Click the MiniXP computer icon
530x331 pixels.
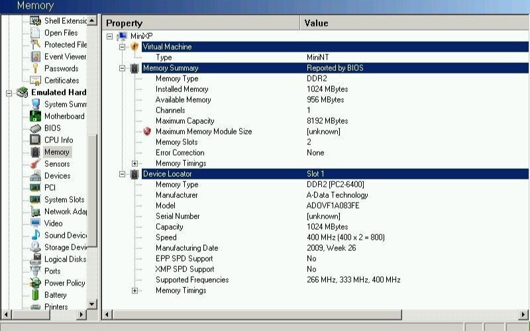point(122,36)
